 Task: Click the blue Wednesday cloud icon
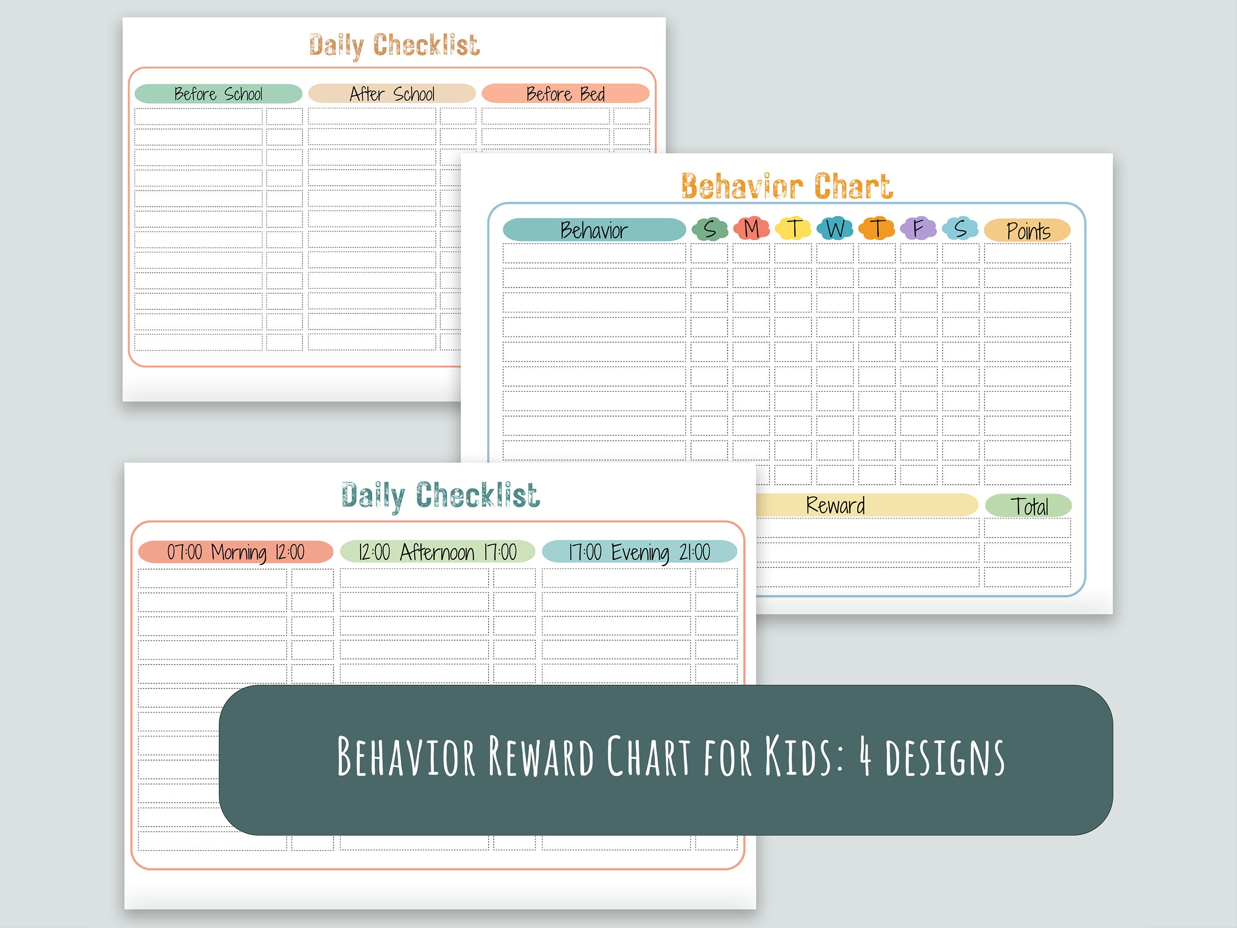click(x=836, y=229)
